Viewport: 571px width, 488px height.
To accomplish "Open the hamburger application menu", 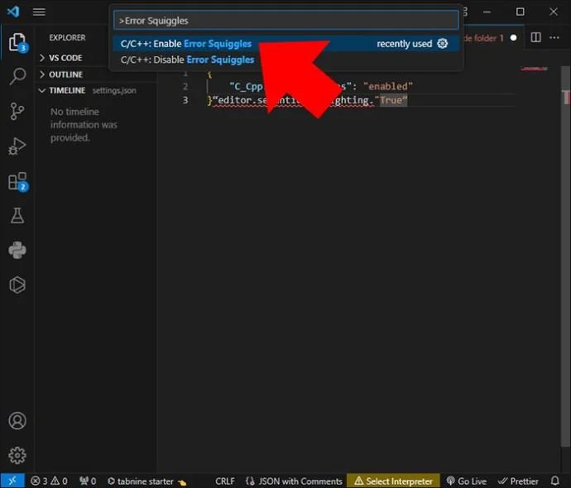I will (x=39, y=12).
